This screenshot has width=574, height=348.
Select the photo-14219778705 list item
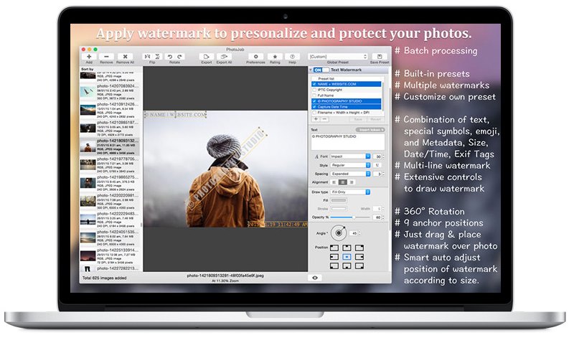click(110, 164)
